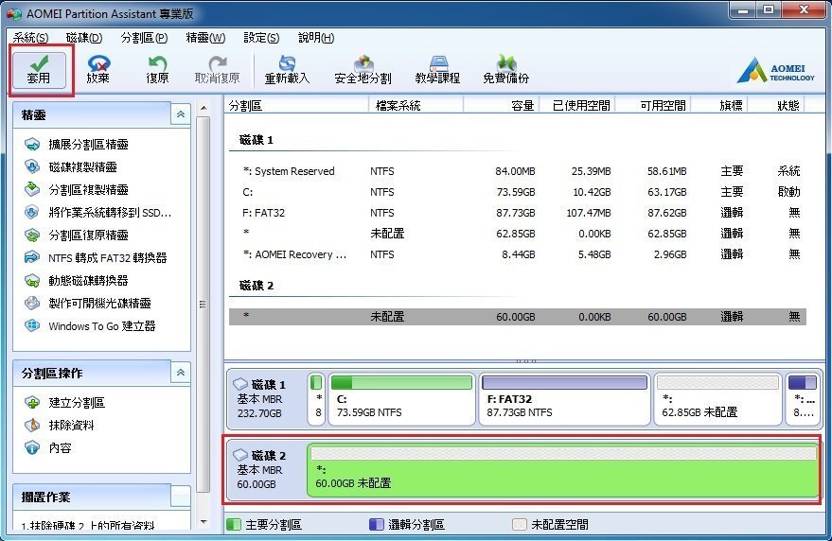Click 抹除資料 under partition operations
Screen dimensions: 832x541
59,426
